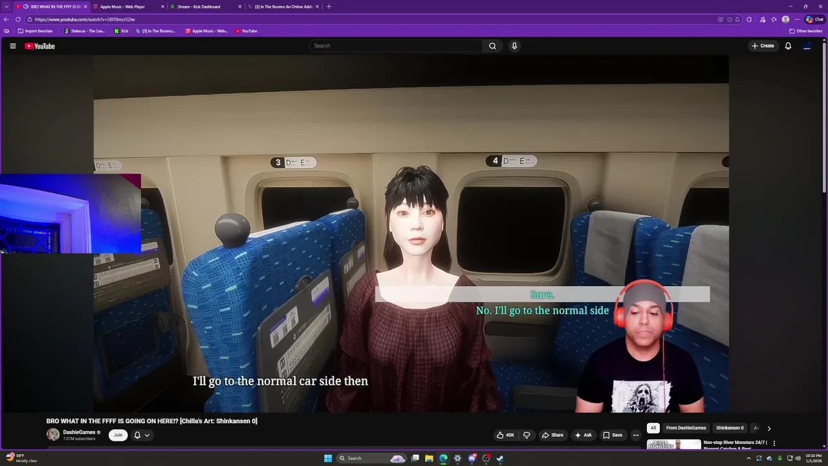Click the page scrollbar on right
The image size is (828, 466).
[x=825, y=116]
